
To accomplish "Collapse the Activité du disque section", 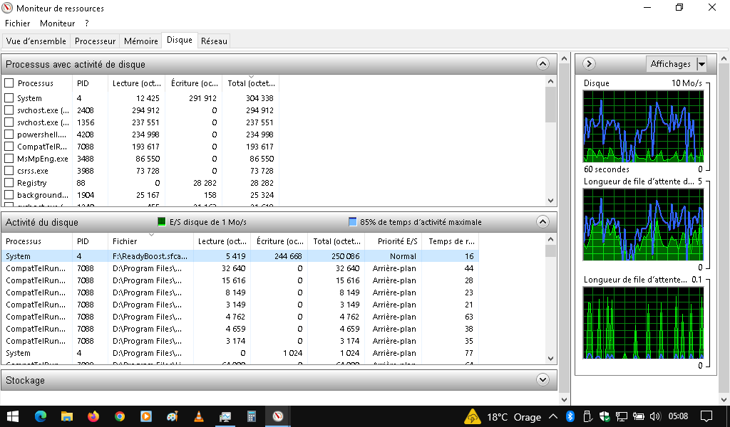I will click(543, 221).
